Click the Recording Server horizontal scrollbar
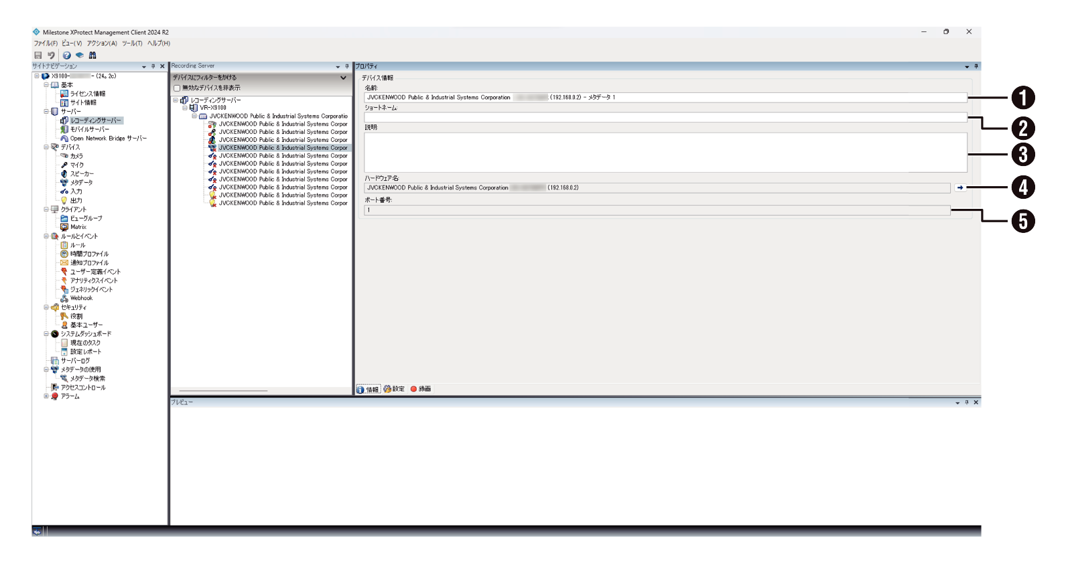Viewport: 1068px width, 563px height. 223,391
